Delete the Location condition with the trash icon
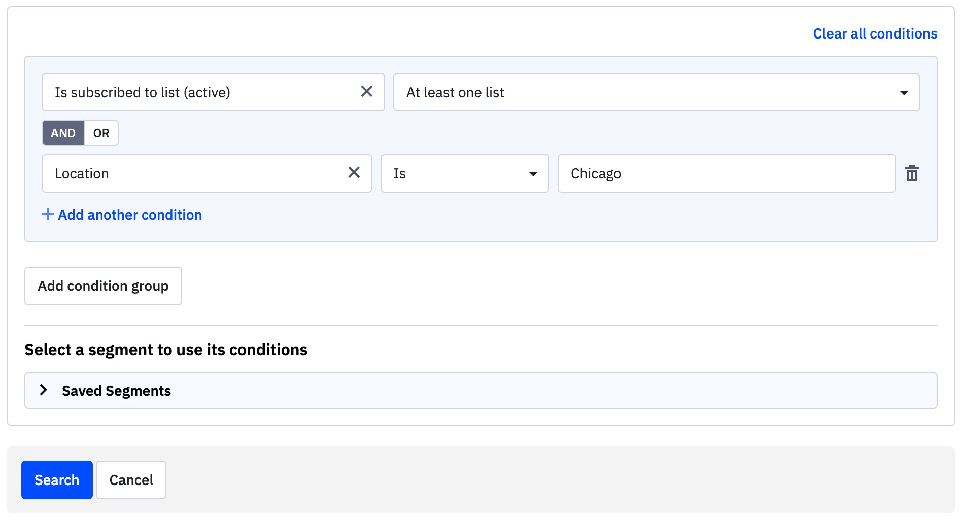The image size is (962, 521). pyautogui.click(x=912, y=174)
